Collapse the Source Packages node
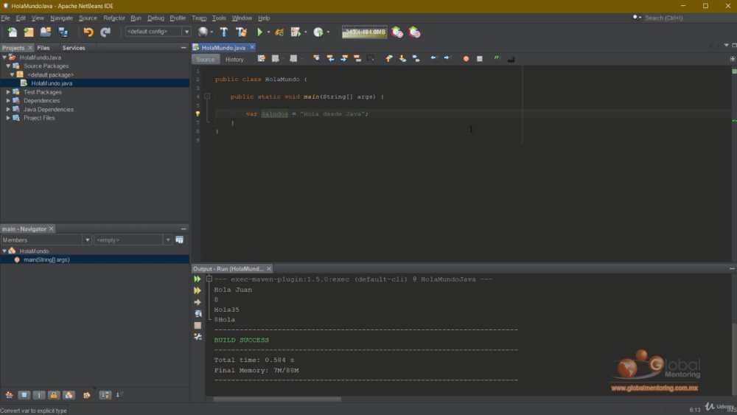This screenshot has height=415, width=737. pos(8,66)
